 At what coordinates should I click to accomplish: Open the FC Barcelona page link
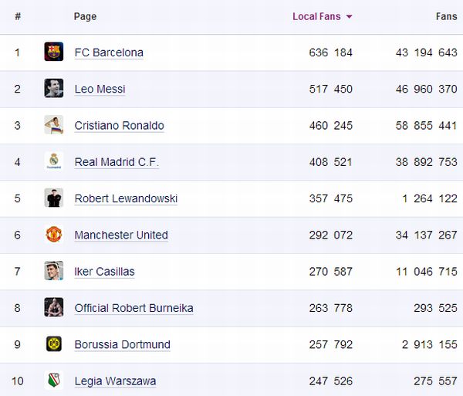point(109,52)
